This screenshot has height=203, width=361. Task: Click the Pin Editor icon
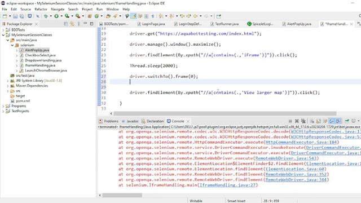point(218,16)
